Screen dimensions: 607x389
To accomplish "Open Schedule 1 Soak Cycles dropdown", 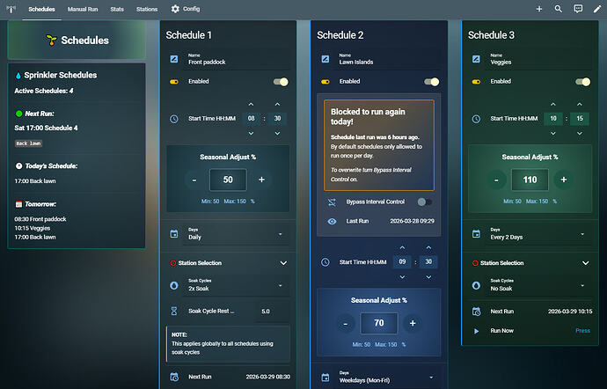I will tap(236, 285).
